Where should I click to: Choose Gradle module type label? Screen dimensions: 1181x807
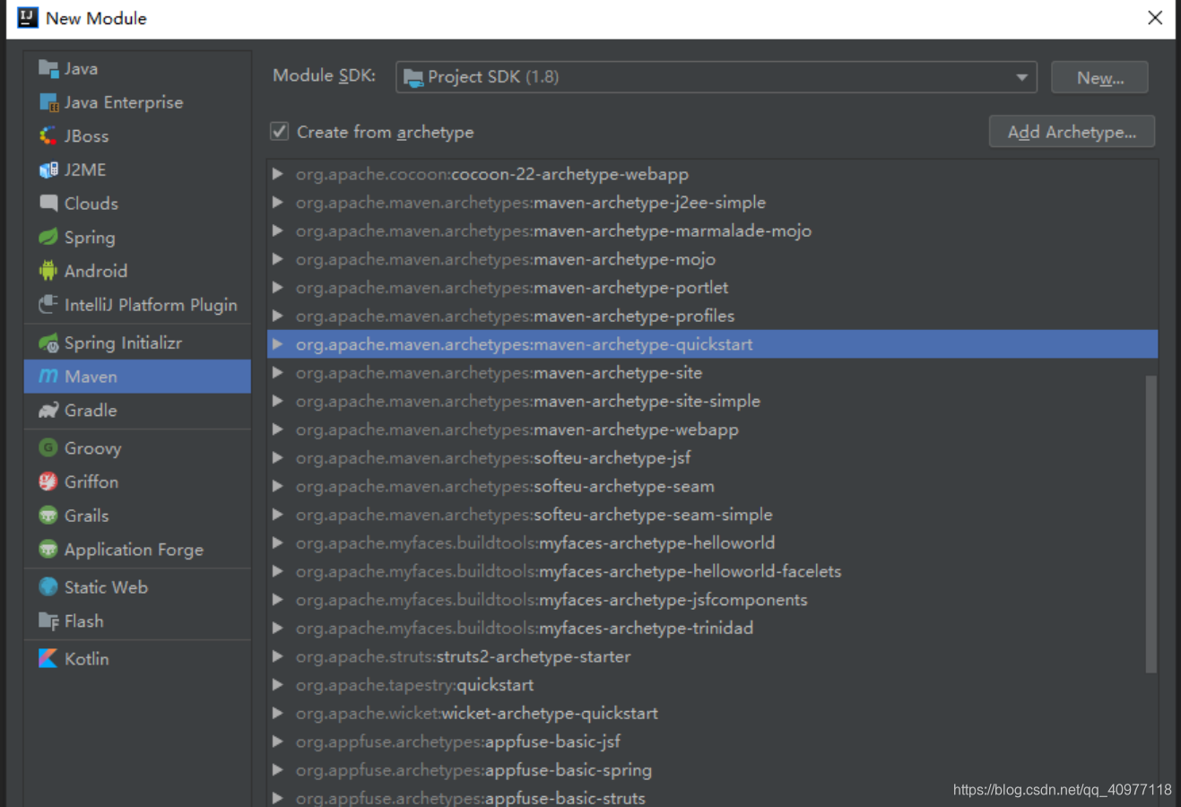[91, 411]
